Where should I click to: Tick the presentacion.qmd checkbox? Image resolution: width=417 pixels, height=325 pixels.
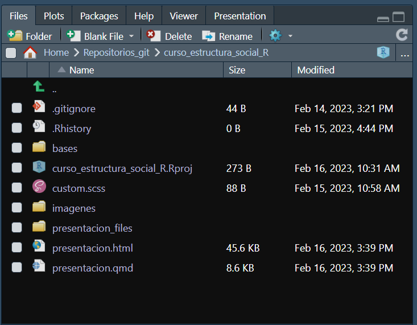[x=17, y=268]
